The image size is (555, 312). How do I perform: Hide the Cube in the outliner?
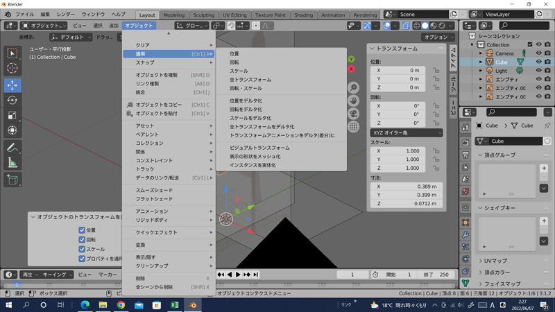tap(539, 62)
